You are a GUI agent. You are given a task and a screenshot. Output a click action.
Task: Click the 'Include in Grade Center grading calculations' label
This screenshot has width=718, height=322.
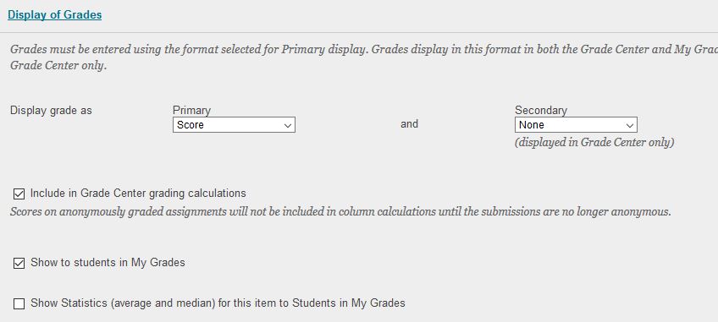[138, 194]
